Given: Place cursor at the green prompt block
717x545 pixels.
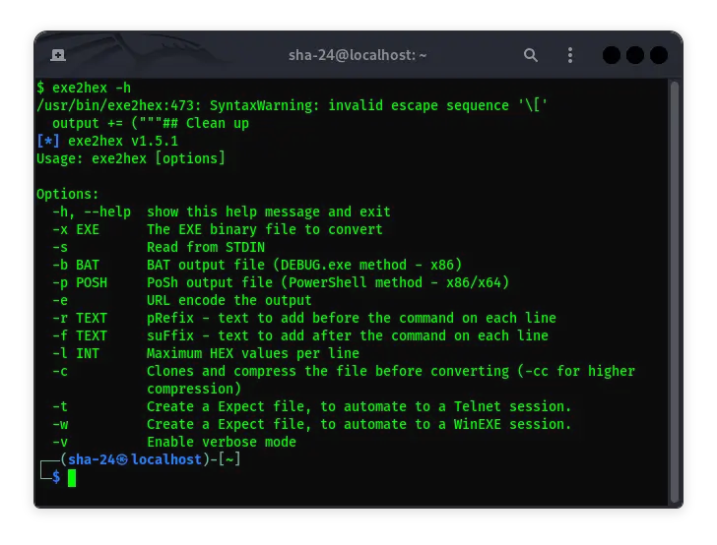Looking at the screenshot, I should click(x=72, y=477).
